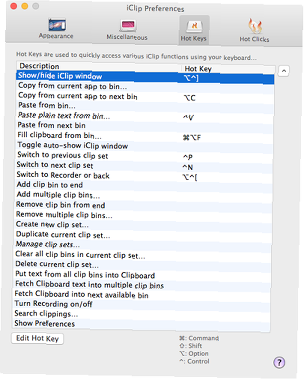304x380 pixels.
Task: Click the yellow minimize window button
Action: click(25, 6)
